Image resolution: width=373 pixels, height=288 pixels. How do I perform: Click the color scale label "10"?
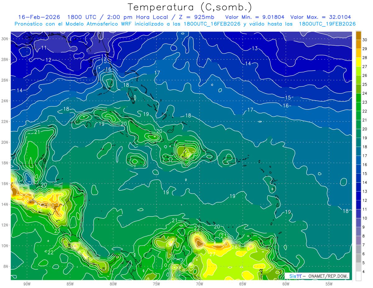[x=365, y=218]
